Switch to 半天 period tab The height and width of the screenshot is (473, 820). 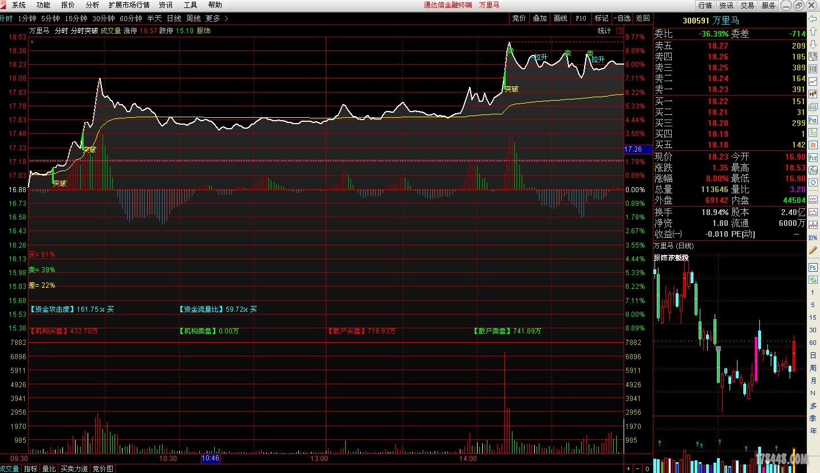[x=154, y=18]
